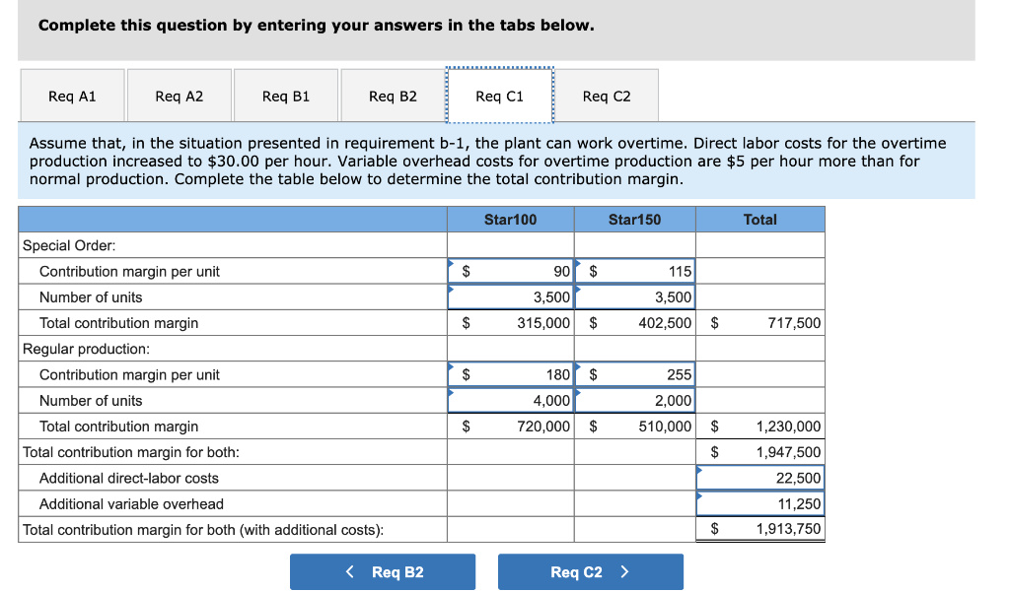The height and width of the screenshot is (591, 1010).
Task: Select the 1,947,500 total for both
Action: [760, 452]
